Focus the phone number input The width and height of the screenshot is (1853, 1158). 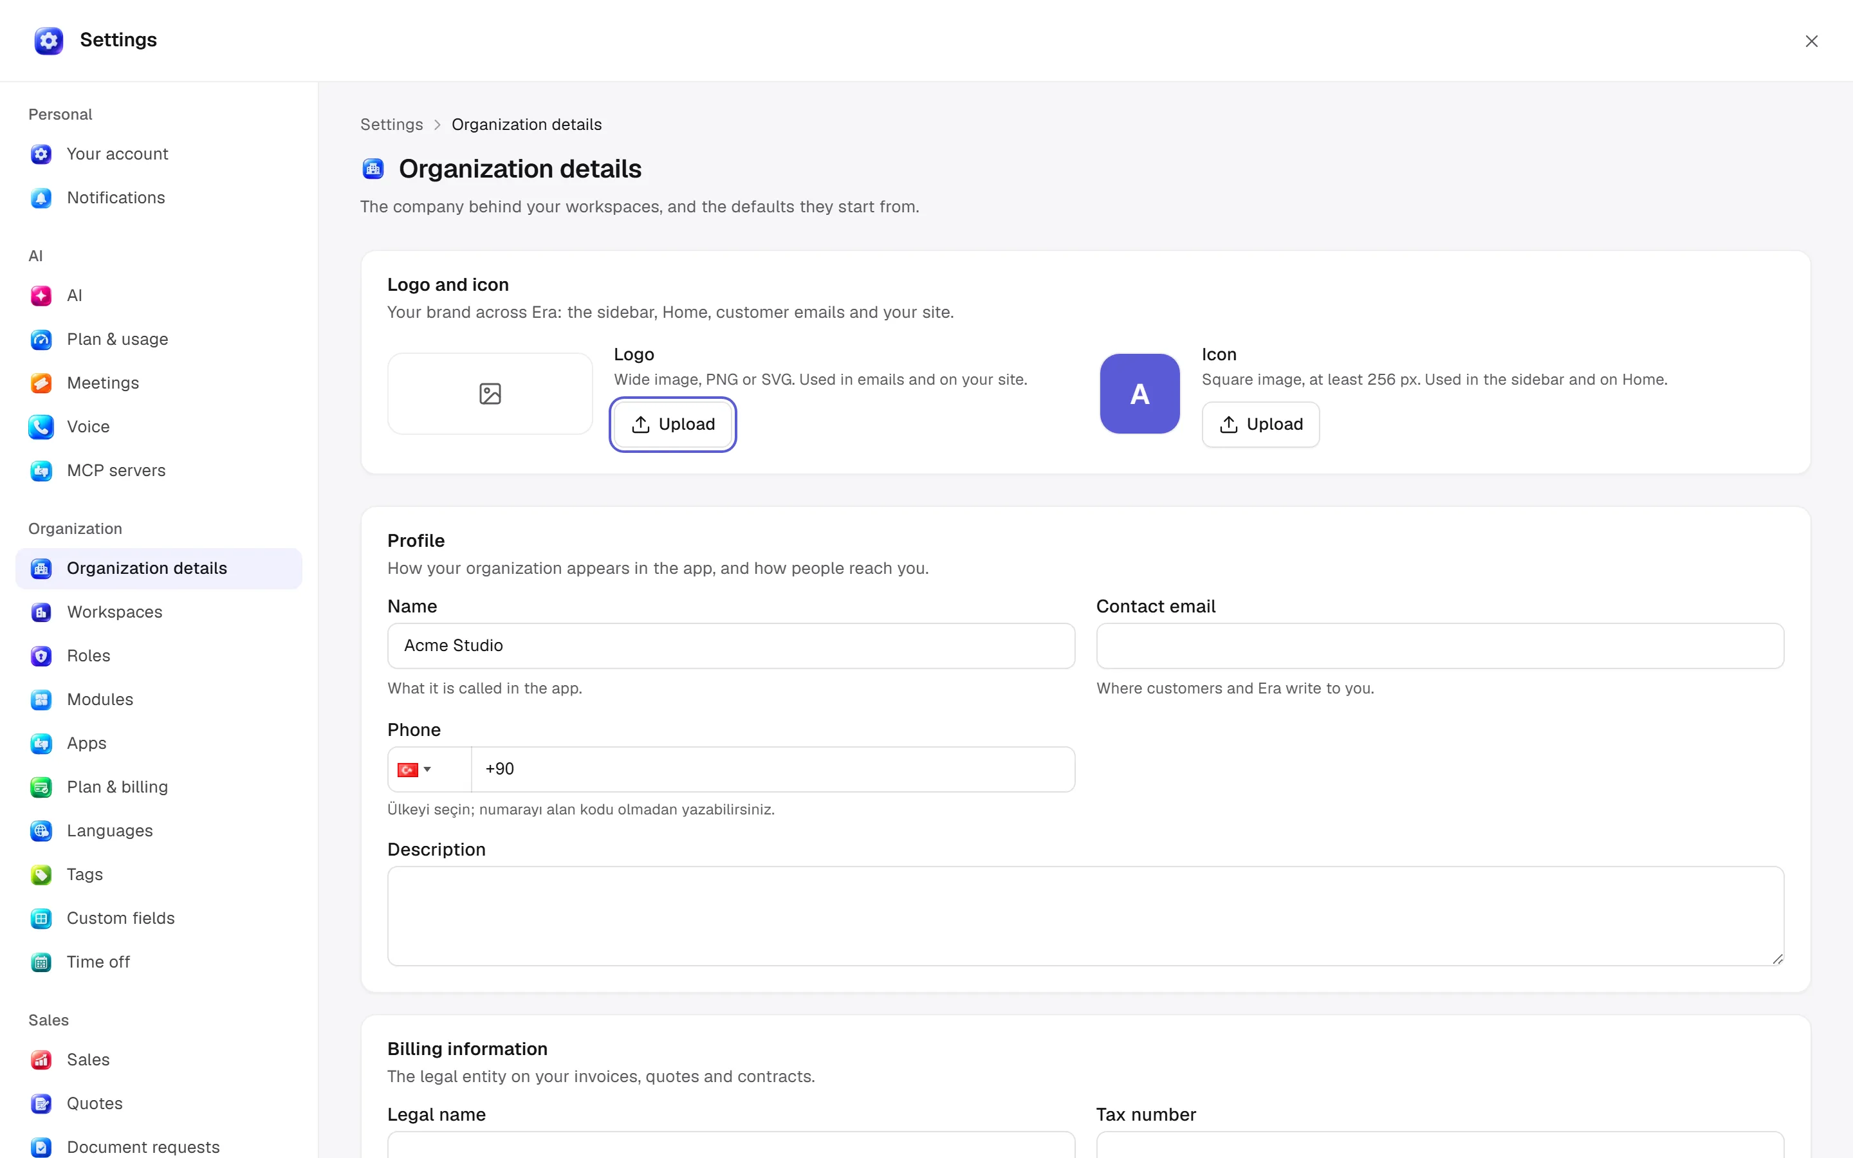coord(773,769)
